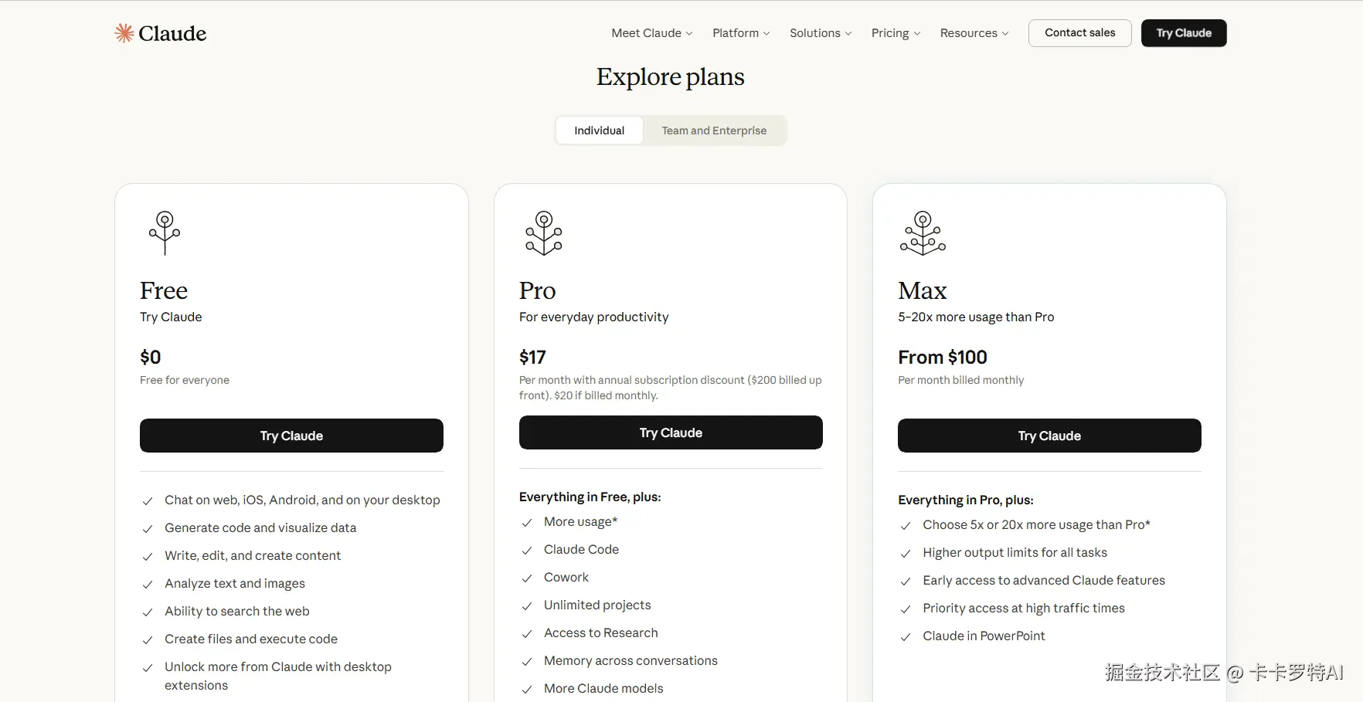Open the Pricing menu item
1363x702 pixels.
[x=896, y=33]
